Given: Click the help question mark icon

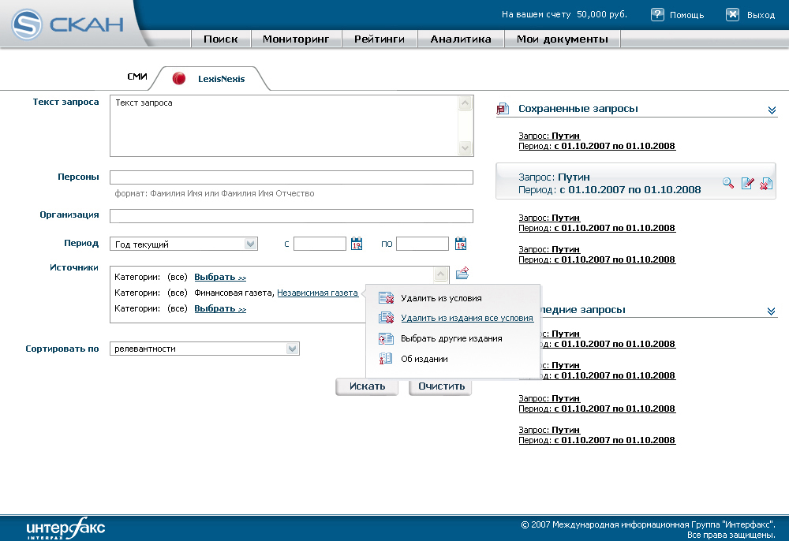Looking at the screenshot, I should pyautogui.click(x=657, y=14).
